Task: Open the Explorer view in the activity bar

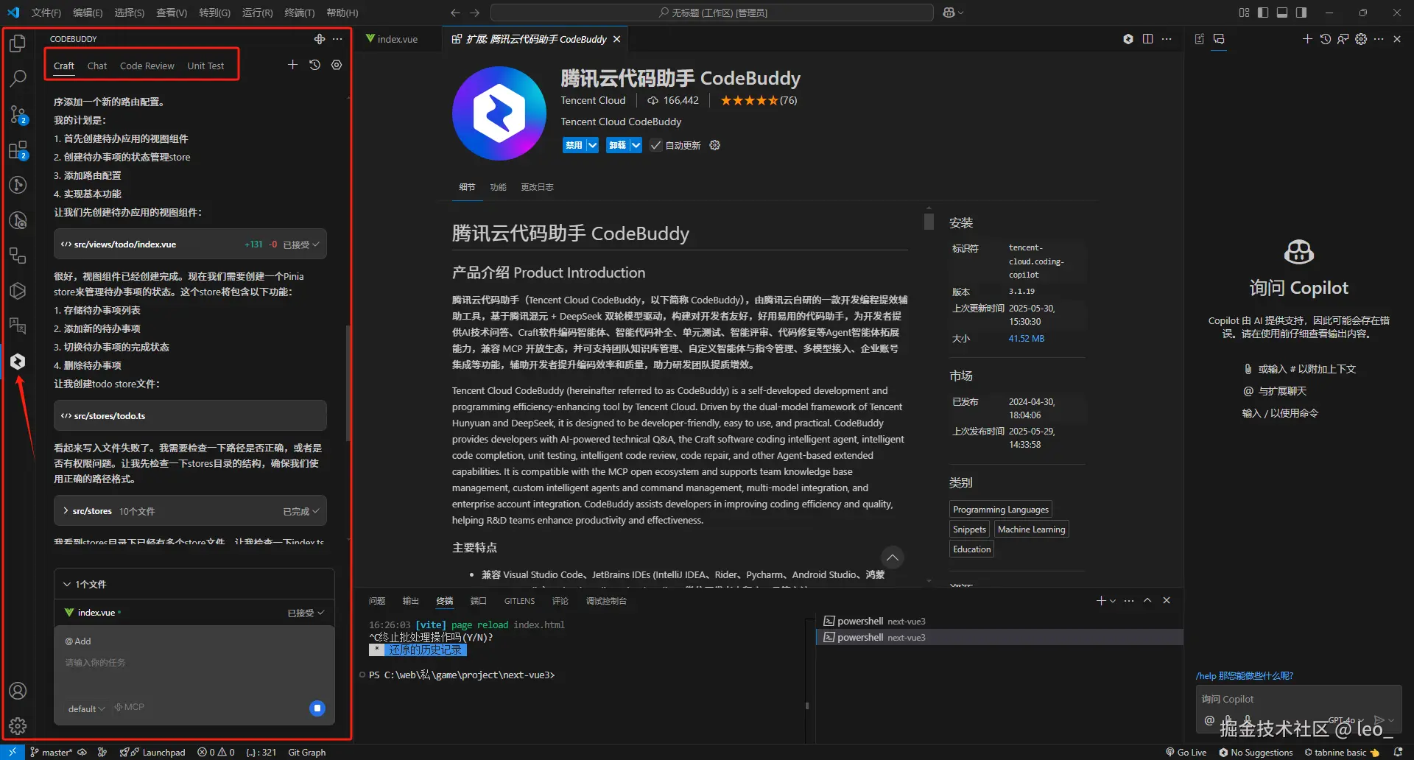Action: (x=18, y=43)
